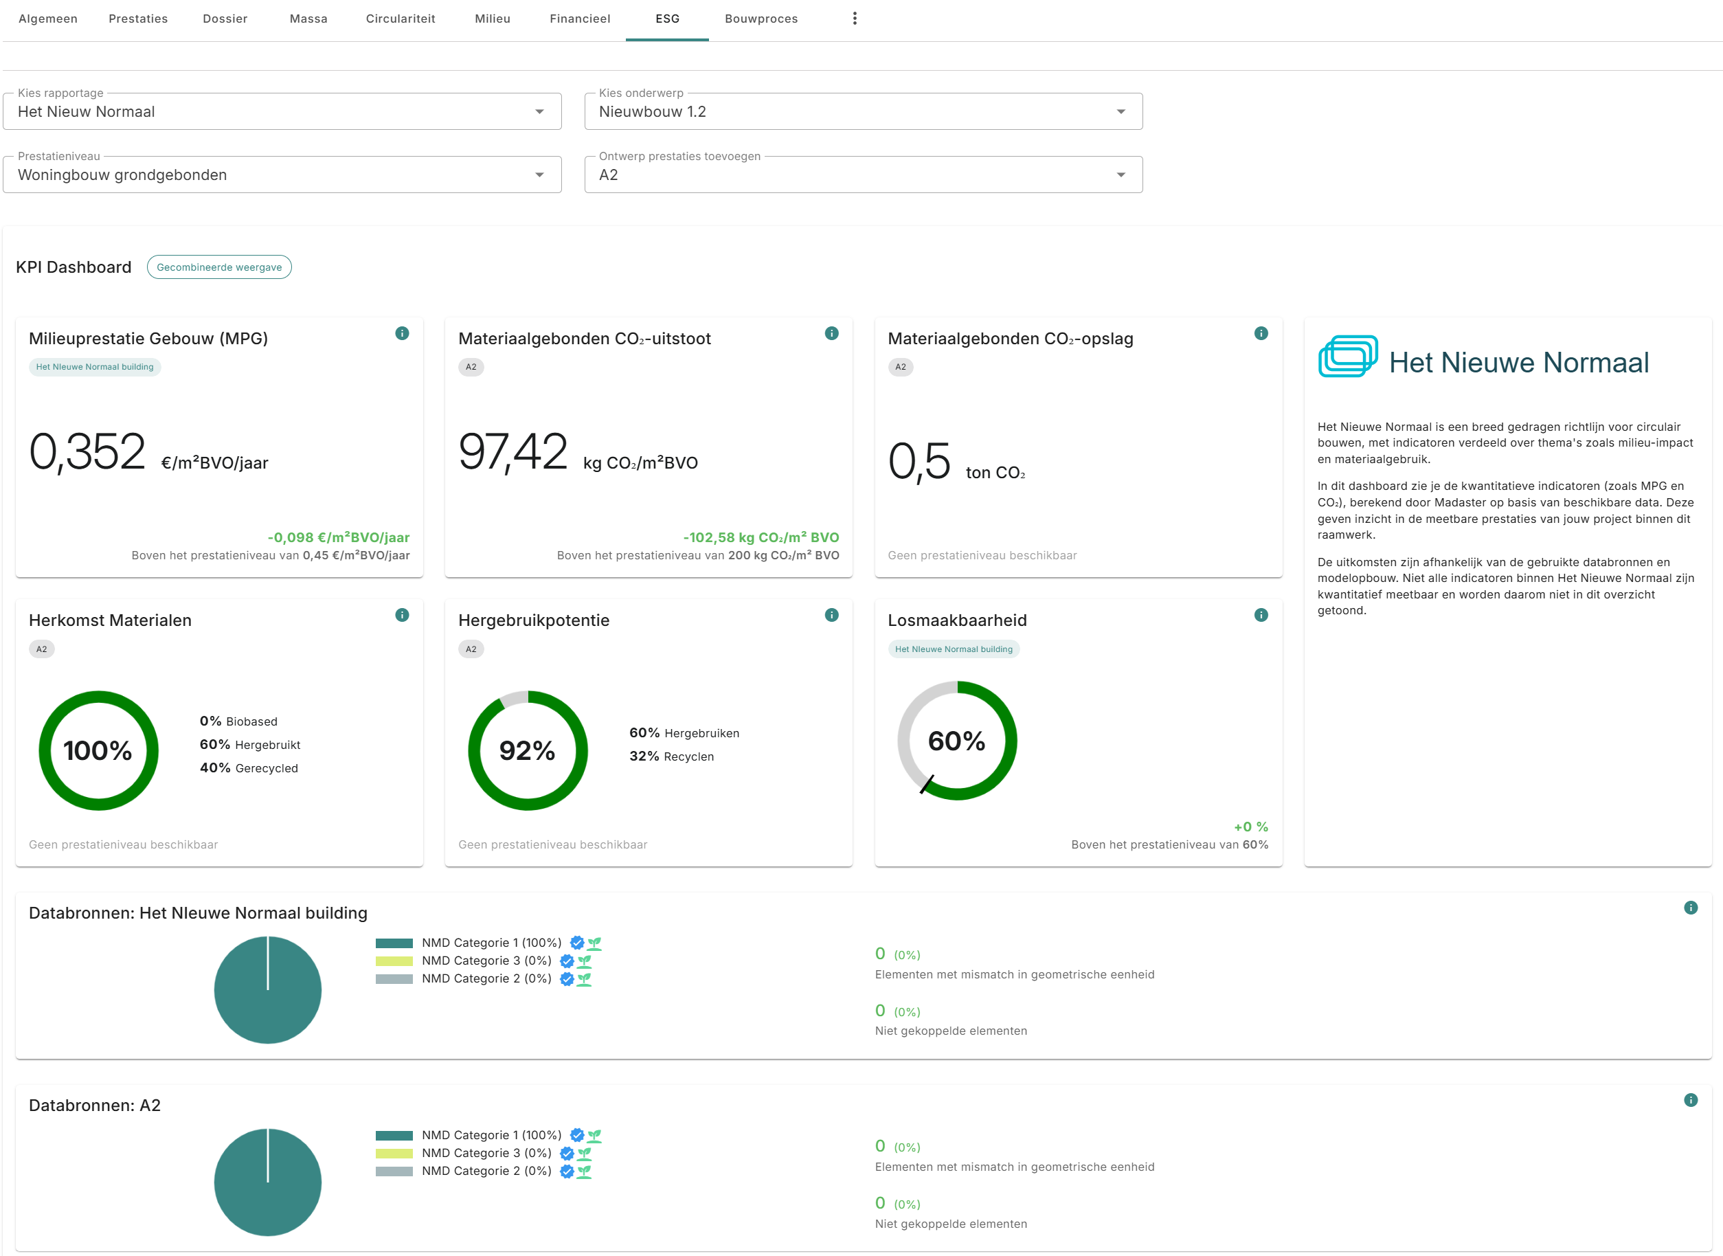
Task: Click info icon for Databronnen: A2 section
Action: 1690,1100
